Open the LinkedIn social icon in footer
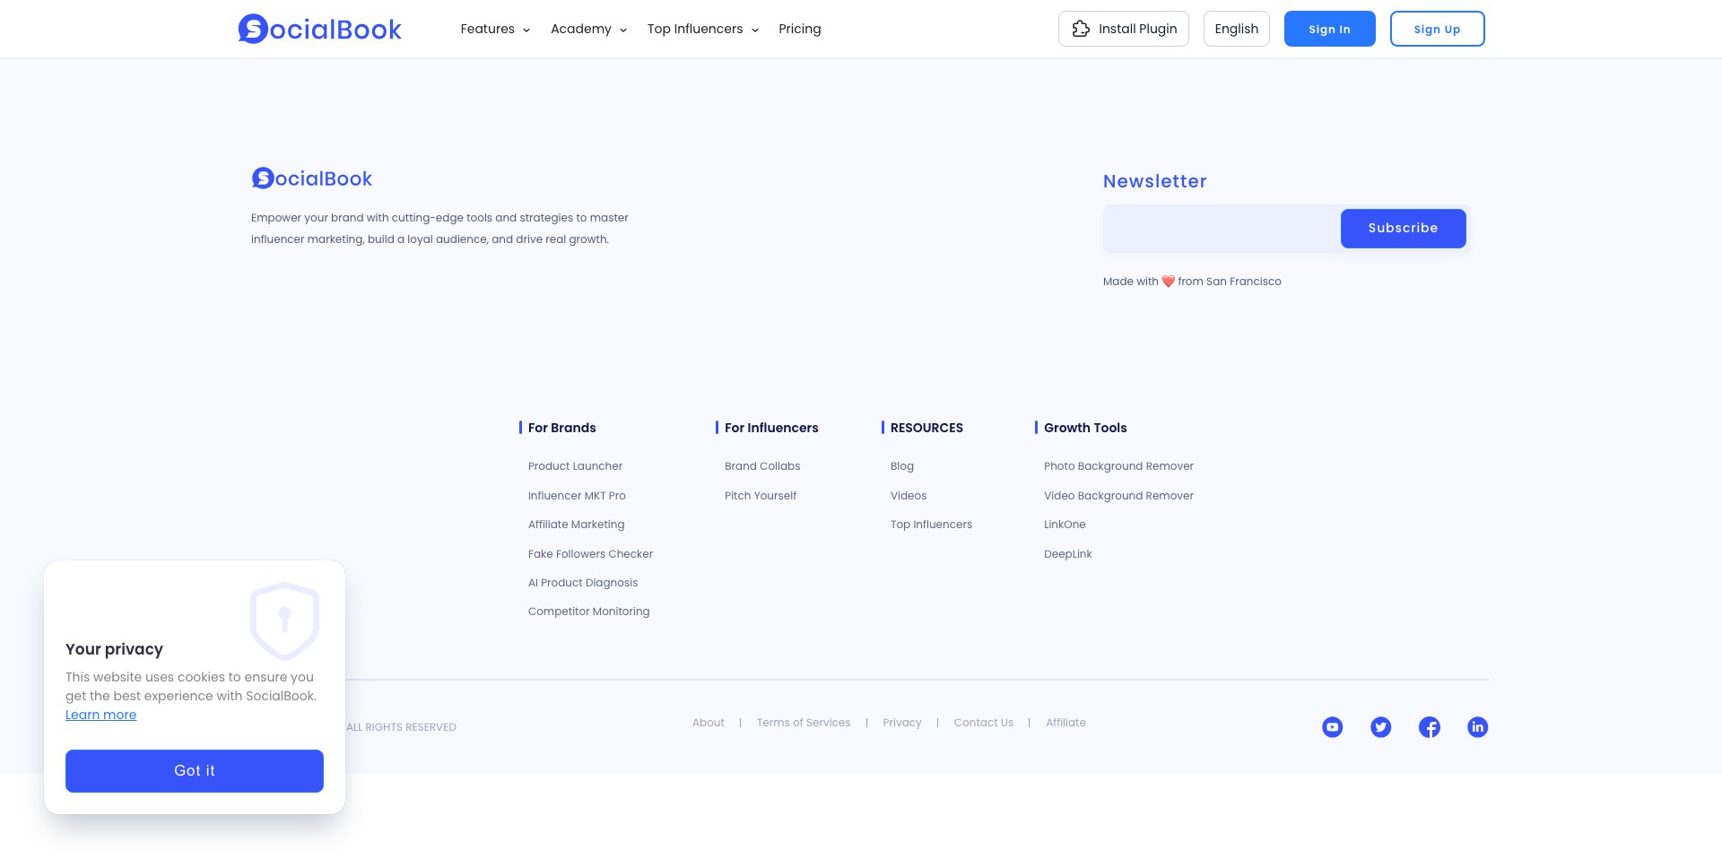 pos(1478,727)
